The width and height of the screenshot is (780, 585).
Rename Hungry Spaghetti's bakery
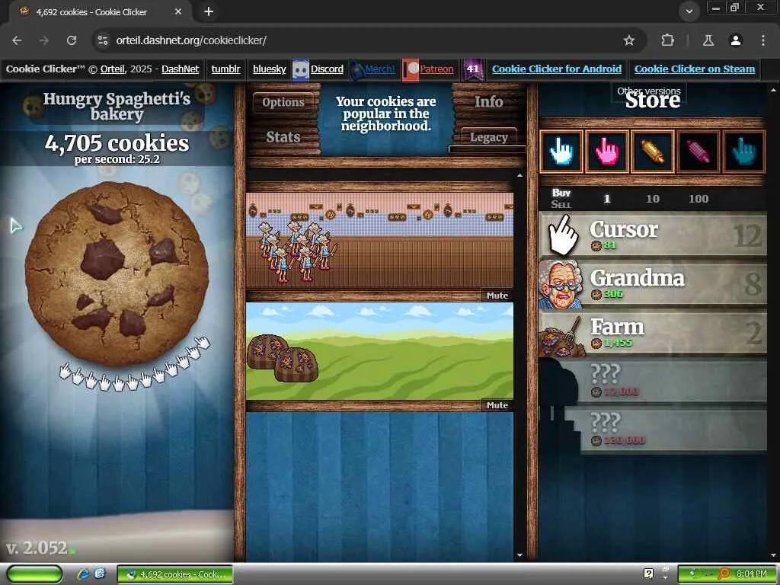click(x=117, y=106)
